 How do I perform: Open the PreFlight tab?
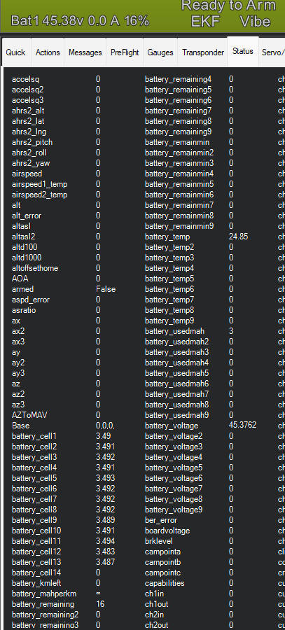coord(125,52)
